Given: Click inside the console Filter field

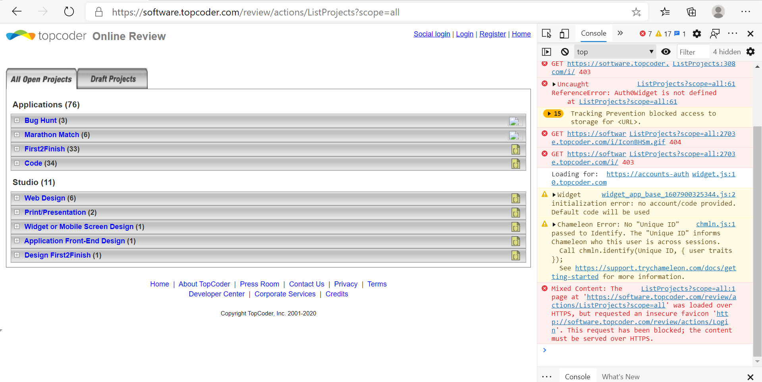Looking at the screenshot, I should tap(692, 52).
